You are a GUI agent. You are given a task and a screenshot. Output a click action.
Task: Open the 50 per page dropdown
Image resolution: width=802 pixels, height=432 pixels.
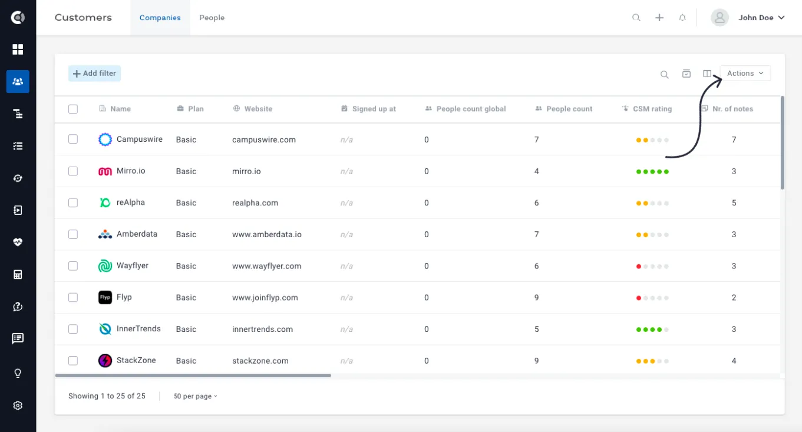196,397
